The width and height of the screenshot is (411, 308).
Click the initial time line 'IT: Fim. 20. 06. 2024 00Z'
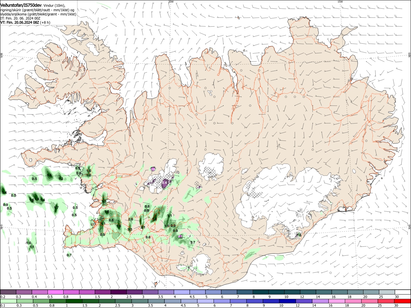20,19
